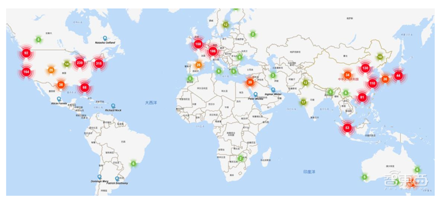The height and width of the screenshot is (199, 438).
Task: Click the olive 12 cluster near Pakistan
Action: 306,83
